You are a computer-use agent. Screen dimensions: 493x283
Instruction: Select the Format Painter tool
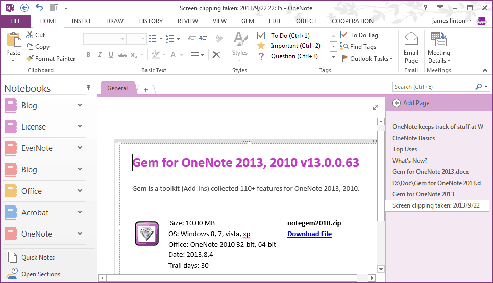point(51,59)
